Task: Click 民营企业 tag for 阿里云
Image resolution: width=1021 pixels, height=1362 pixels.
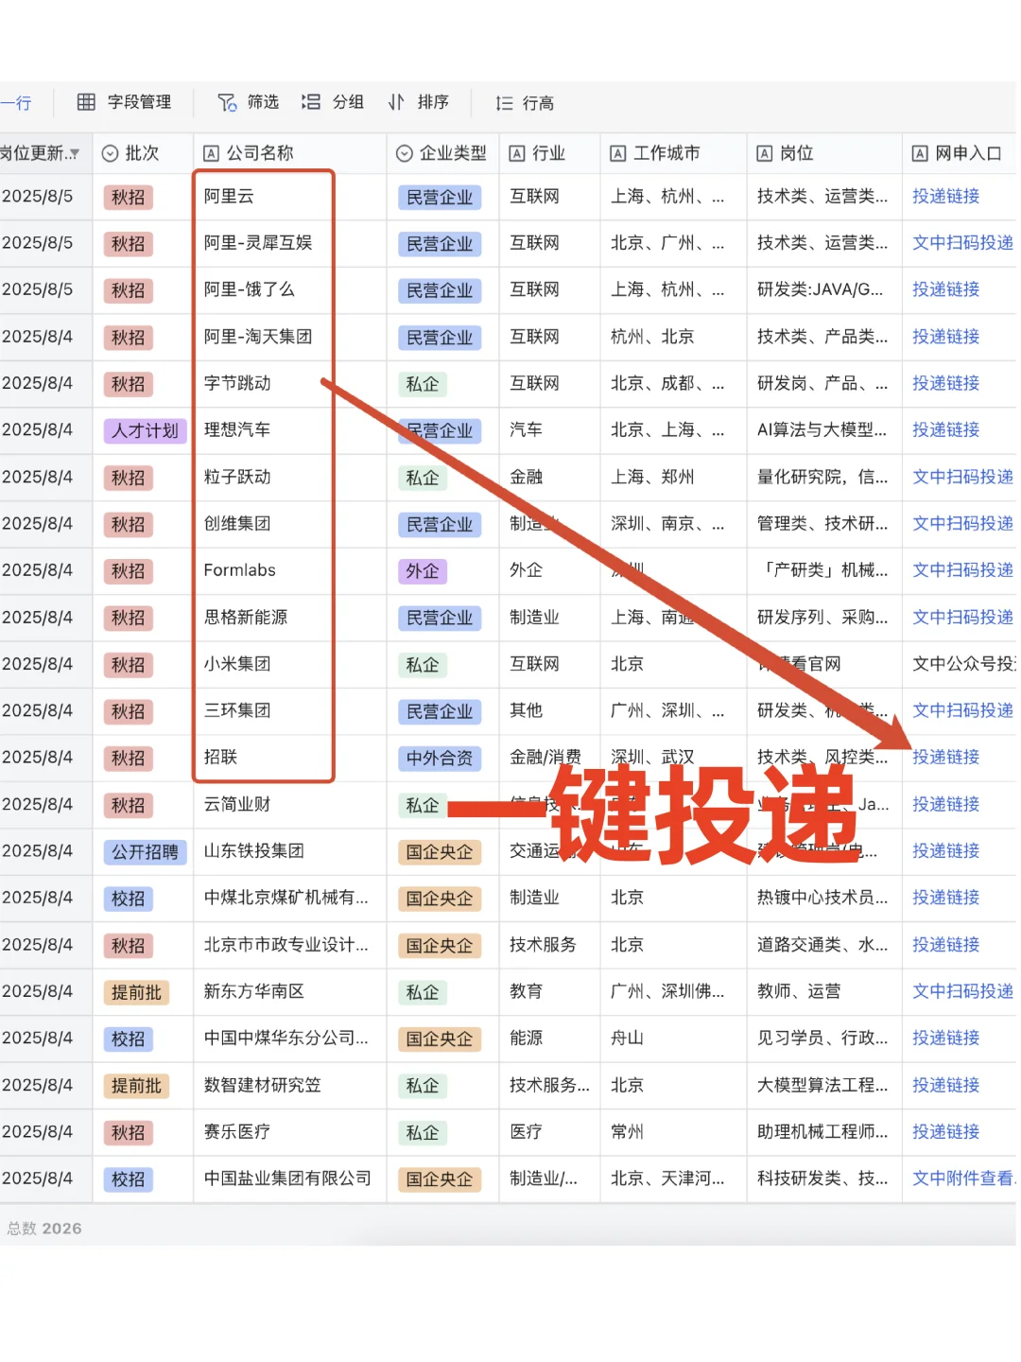Action: (440, 198)
